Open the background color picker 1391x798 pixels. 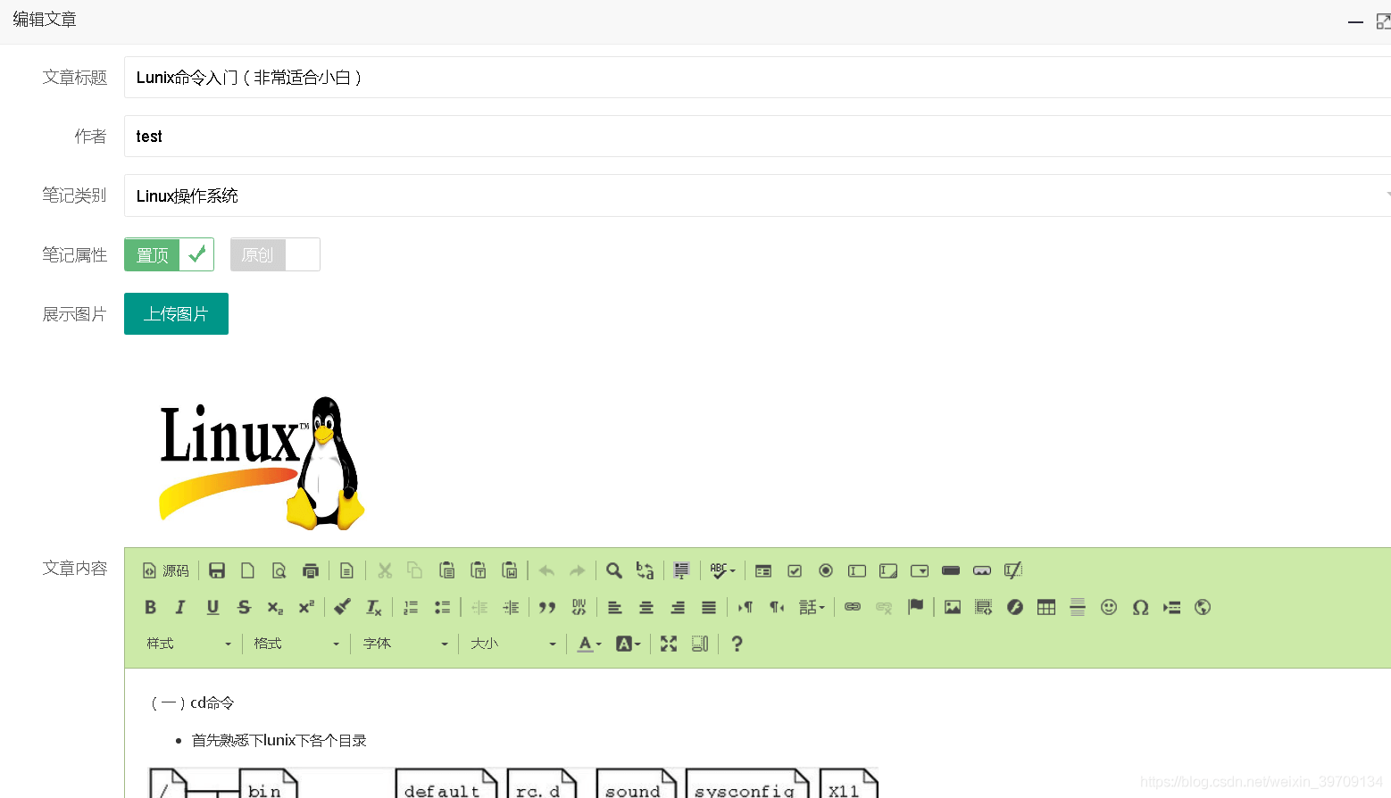click(629, 644)
